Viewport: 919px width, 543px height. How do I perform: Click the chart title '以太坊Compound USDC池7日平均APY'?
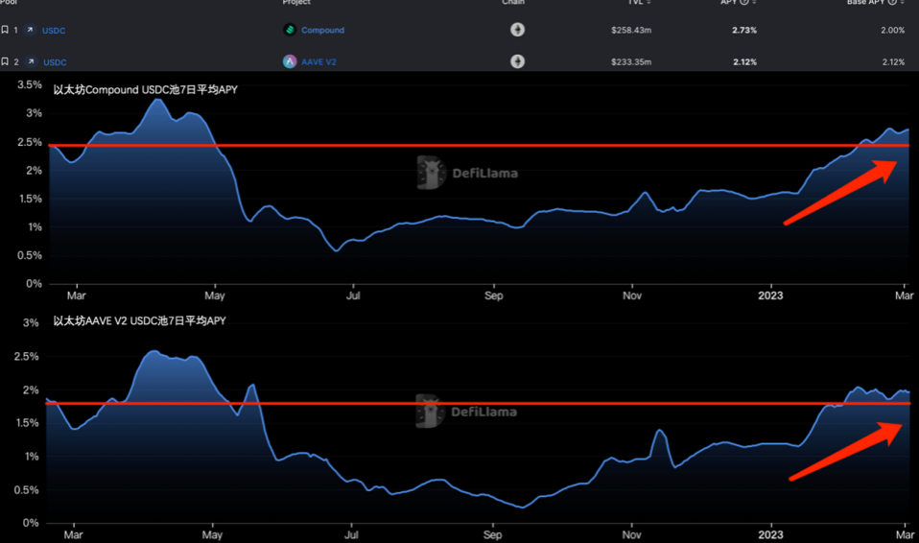146,90
